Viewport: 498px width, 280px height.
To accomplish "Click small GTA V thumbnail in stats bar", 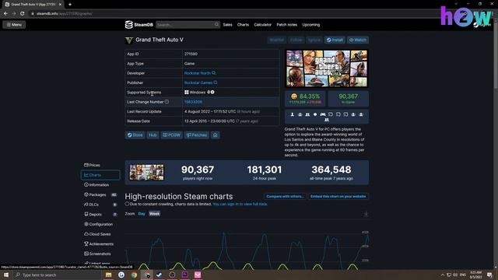I will pyautogui.click(x=146, y=173).
